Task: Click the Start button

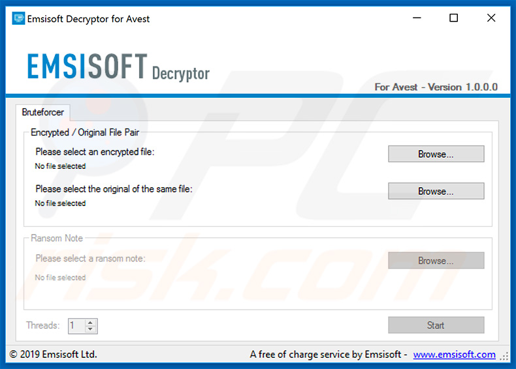Action: click(436, 325)
